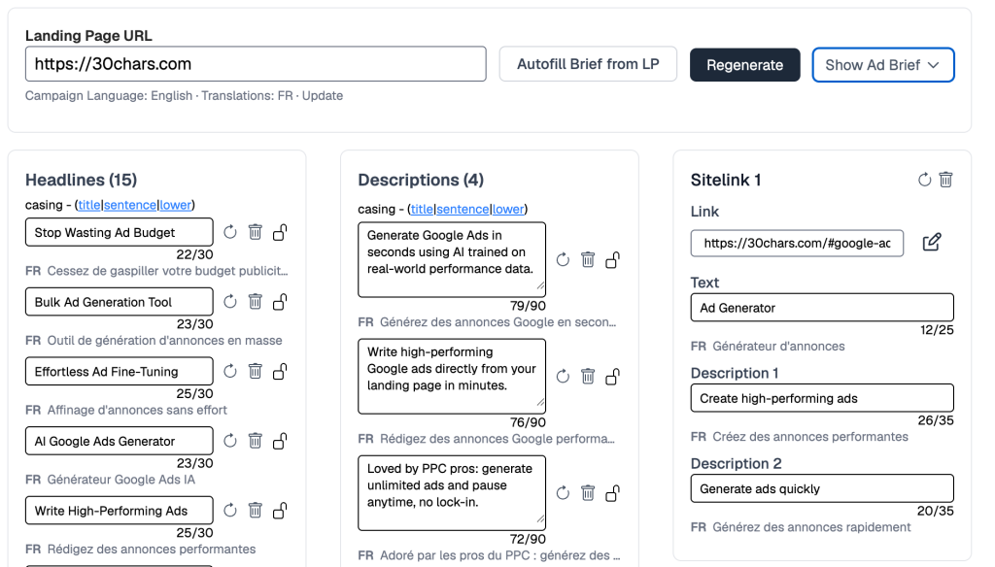Click the Sitelink 1 'Ad Generator' text field
Image resolution: width=995 pixels, height=567 pixels.
821,308
